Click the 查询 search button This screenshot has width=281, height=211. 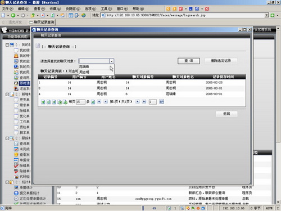click(x=189, y=61)
